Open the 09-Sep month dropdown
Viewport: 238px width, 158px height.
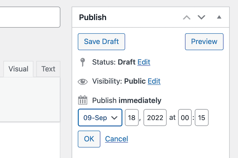tap(100, 118)
